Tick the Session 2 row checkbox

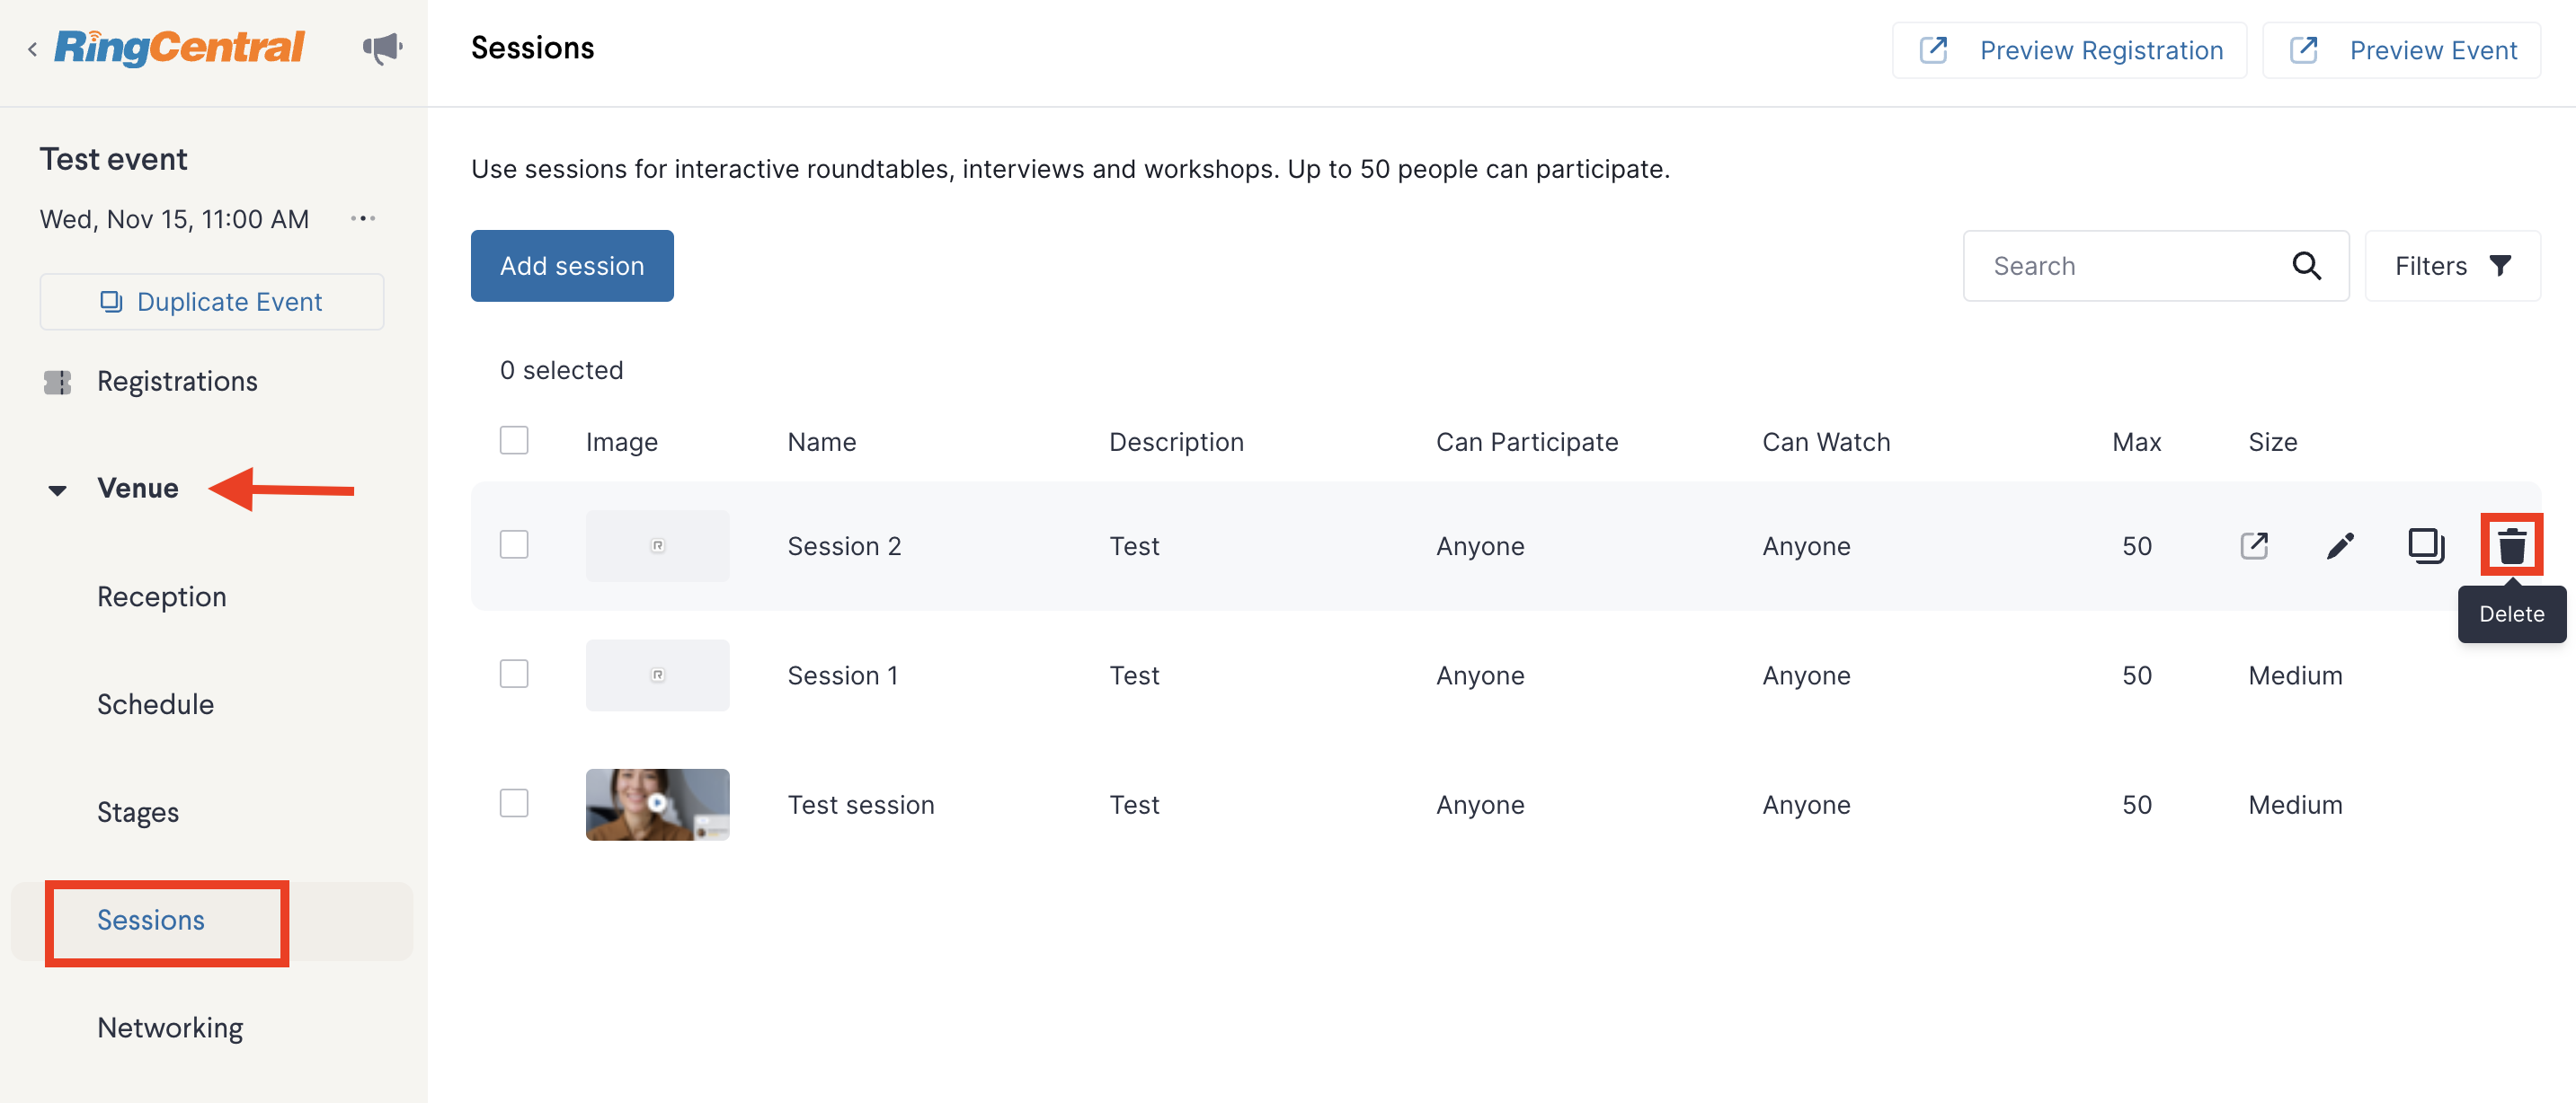[514, 544]
